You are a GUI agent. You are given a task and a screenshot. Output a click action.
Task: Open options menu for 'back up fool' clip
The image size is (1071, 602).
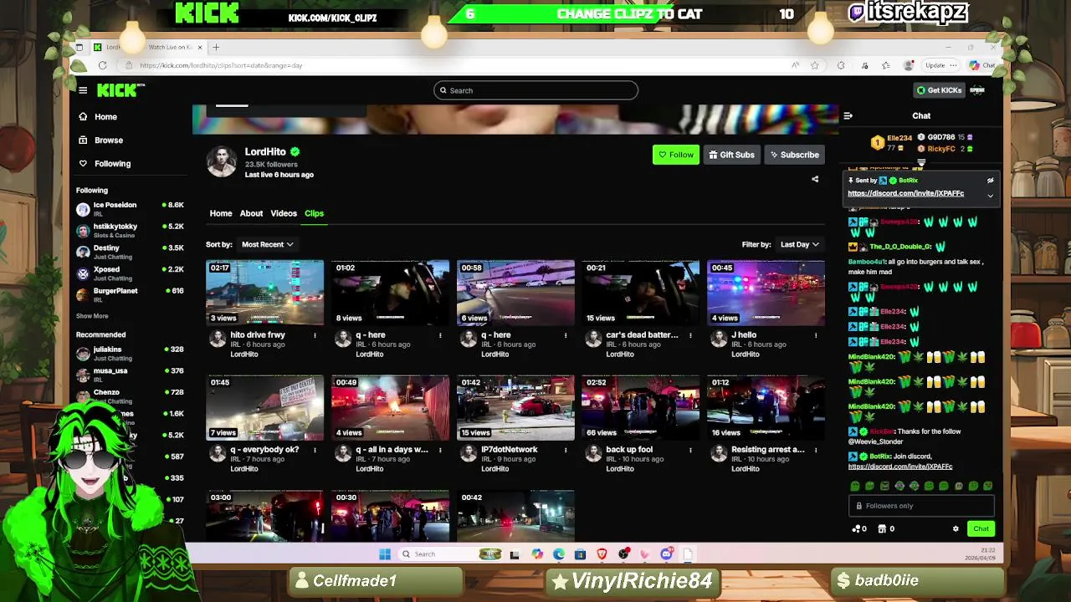[x=691, y=450]
